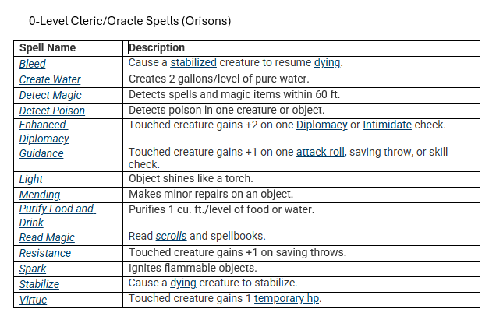Follow the Read Magic link
496x323 pixels.
tap(47, 237)
